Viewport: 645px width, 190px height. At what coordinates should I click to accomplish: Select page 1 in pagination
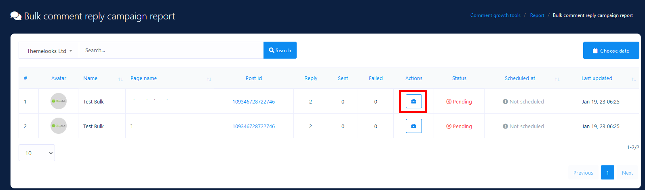[x=607, y=172]
